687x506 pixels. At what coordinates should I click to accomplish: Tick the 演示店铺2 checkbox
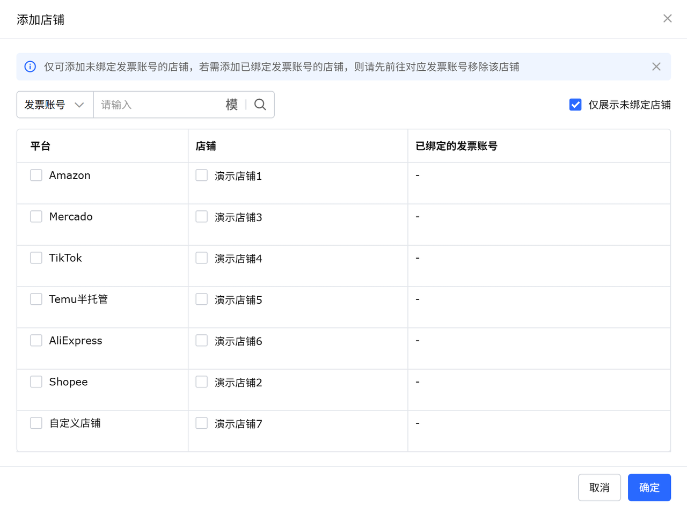click(201, 382)
